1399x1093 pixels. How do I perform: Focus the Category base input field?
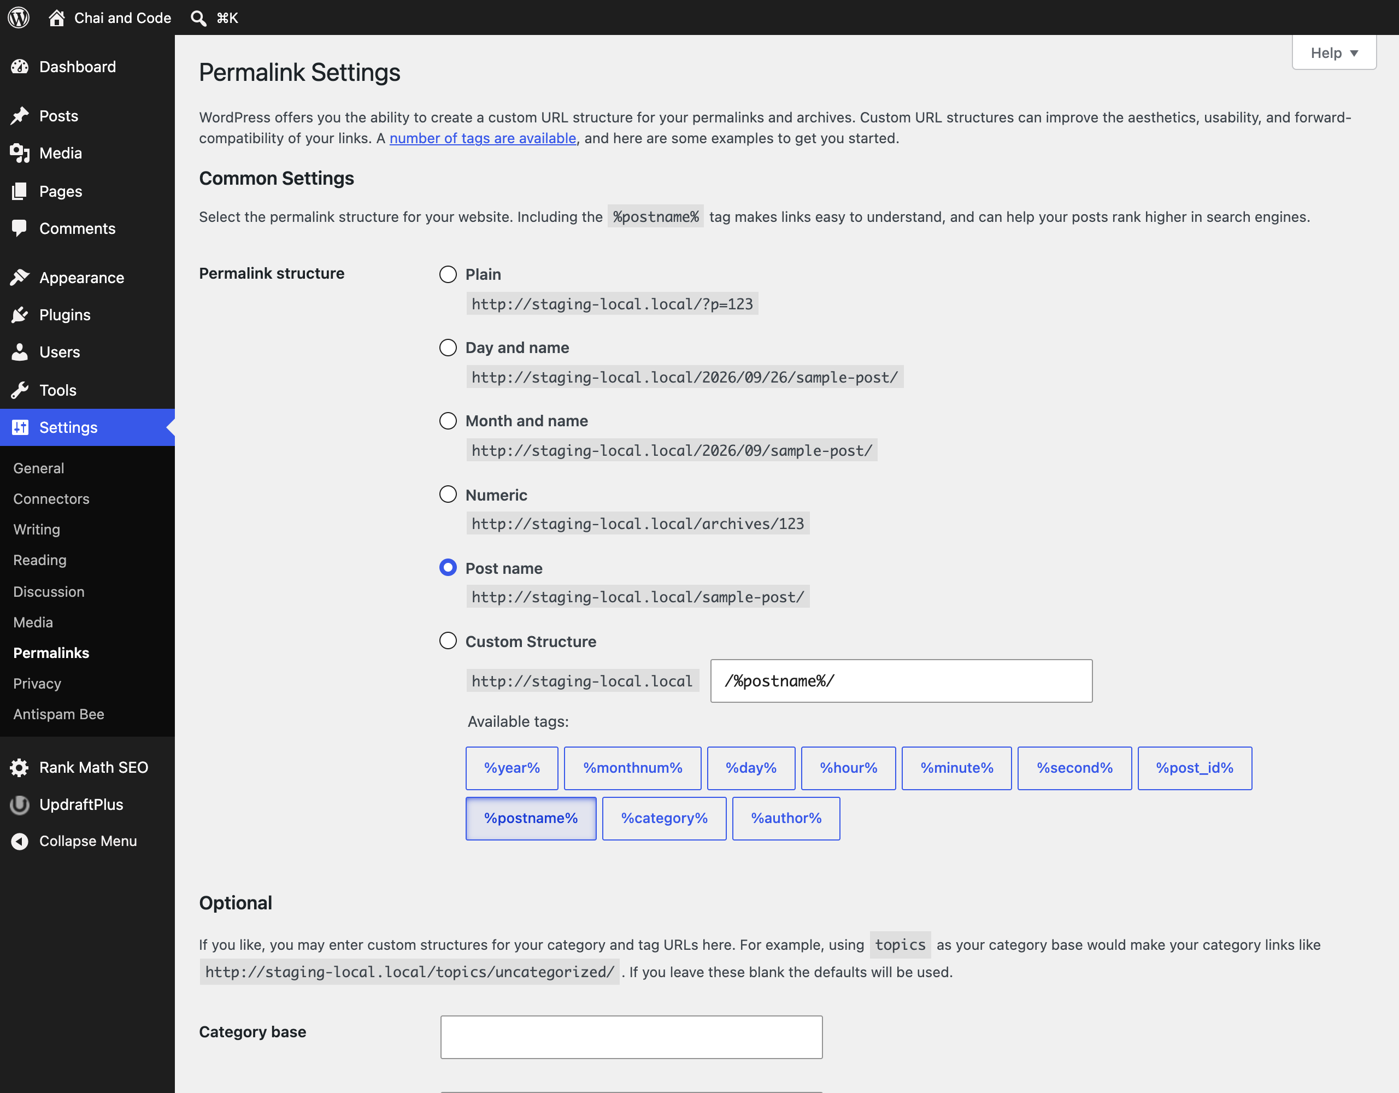631,1037
